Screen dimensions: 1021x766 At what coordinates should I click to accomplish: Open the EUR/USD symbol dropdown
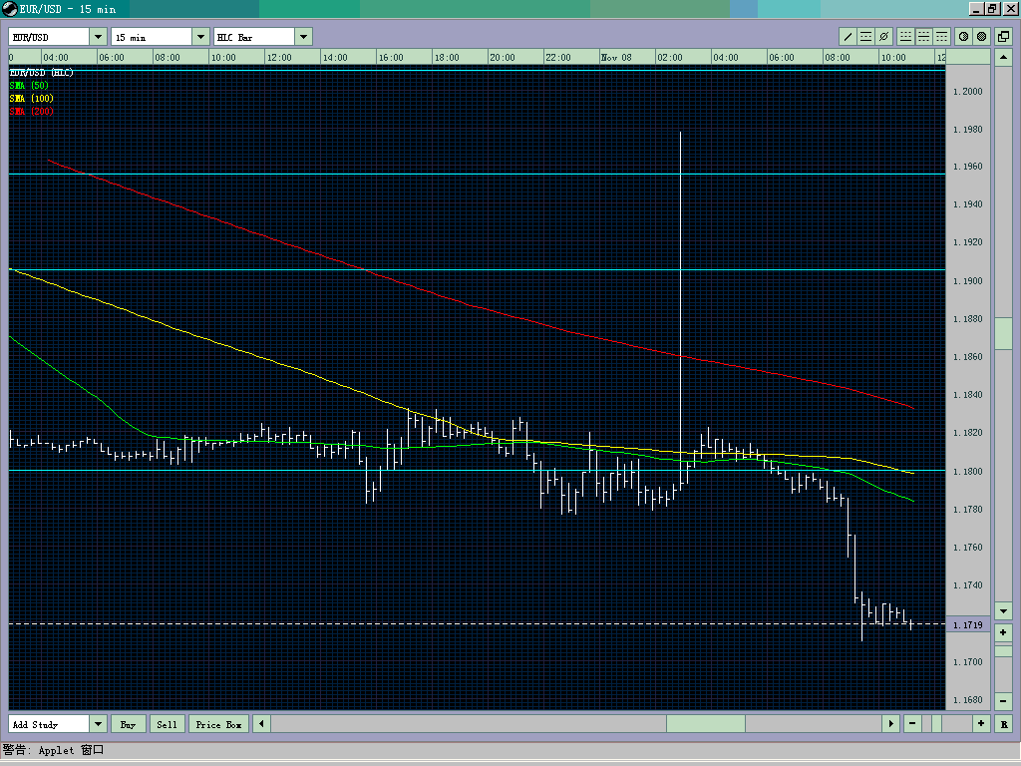(96, 35)
